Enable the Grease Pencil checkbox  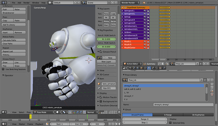click(x=101, y=52)
